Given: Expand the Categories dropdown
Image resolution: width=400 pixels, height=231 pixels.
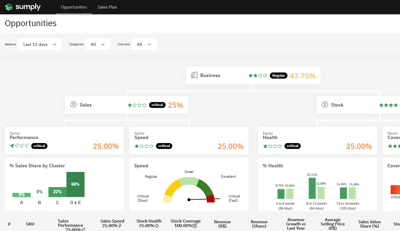Looking at the screenshot, I should [x=98, y=44].
